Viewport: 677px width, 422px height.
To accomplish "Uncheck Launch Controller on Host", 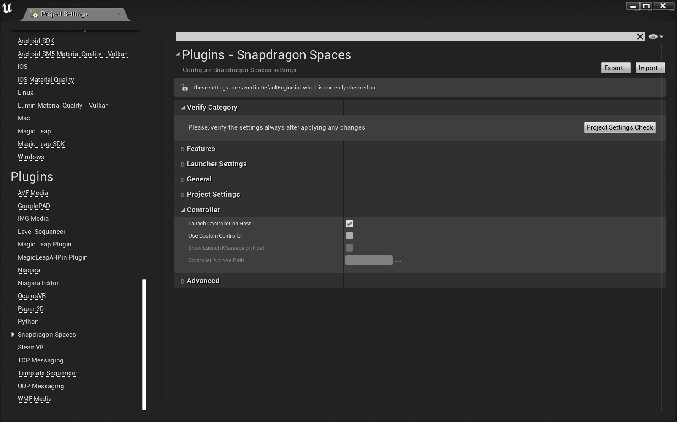I will tap(349, 224).
